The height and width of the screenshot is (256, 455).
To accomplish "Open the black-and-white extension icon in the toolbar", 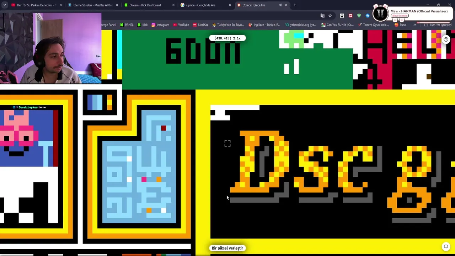I will 342,16.
